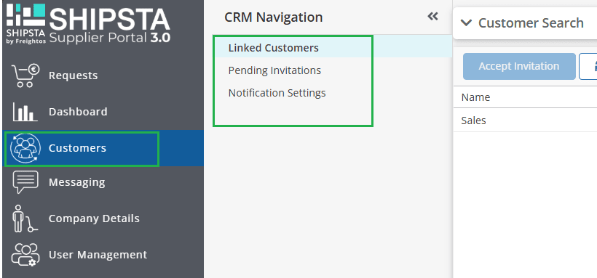
Task: Click the Dashboard bar chart icon
Action: pyautogui.click(x=25, y=112)
